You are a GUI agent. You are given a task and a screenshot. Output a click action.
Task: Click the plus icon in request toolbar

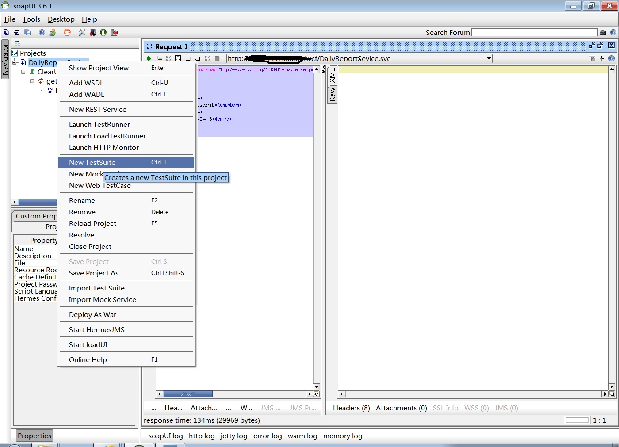(x=602, y=58)
